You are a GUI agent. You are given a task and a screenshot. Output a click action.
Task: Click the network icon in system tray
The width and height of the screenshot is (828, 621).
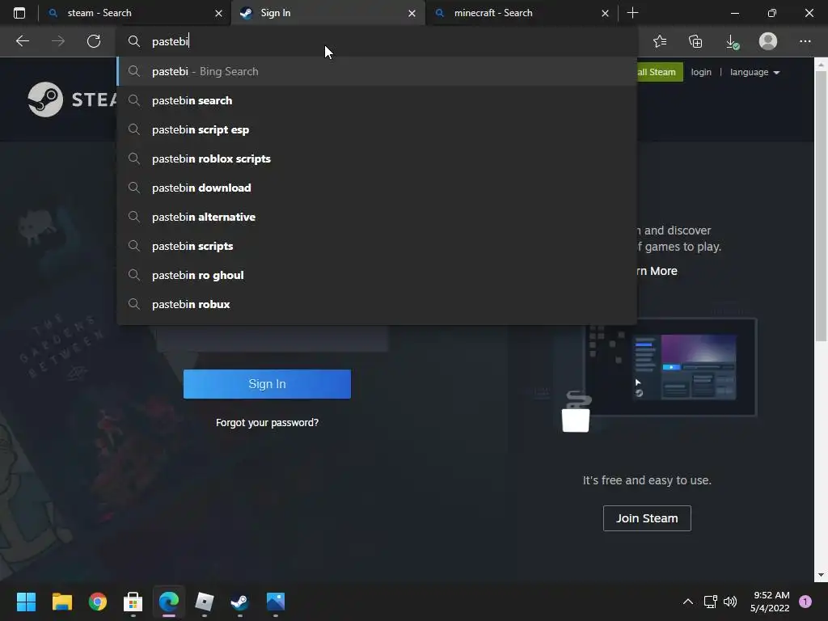pos(710,602)
